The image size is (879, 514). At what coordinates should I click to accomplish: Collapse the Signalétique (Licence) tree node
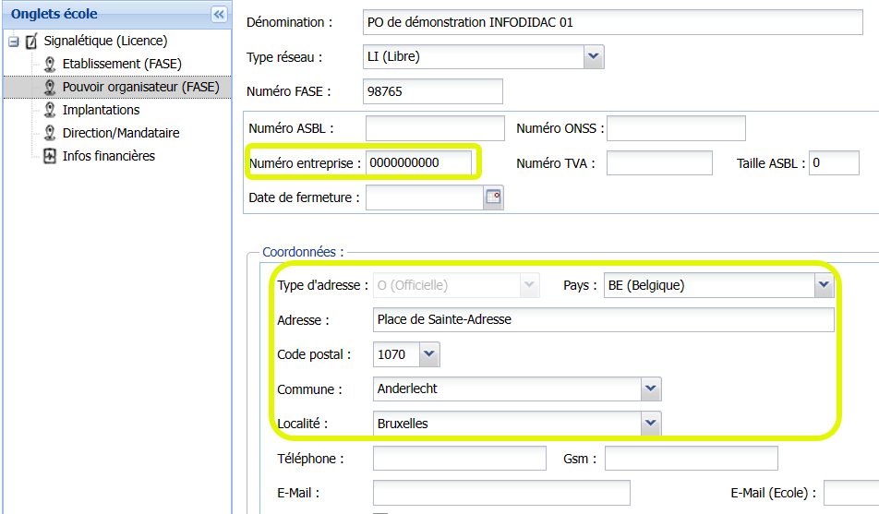coord(14,42)
